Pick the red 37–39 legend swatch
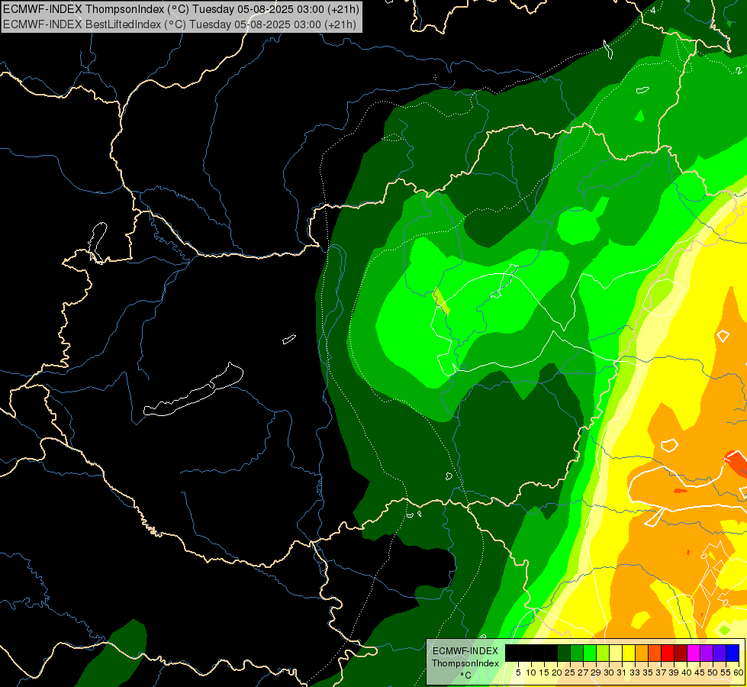747x687 pixels. pos(668,653)
